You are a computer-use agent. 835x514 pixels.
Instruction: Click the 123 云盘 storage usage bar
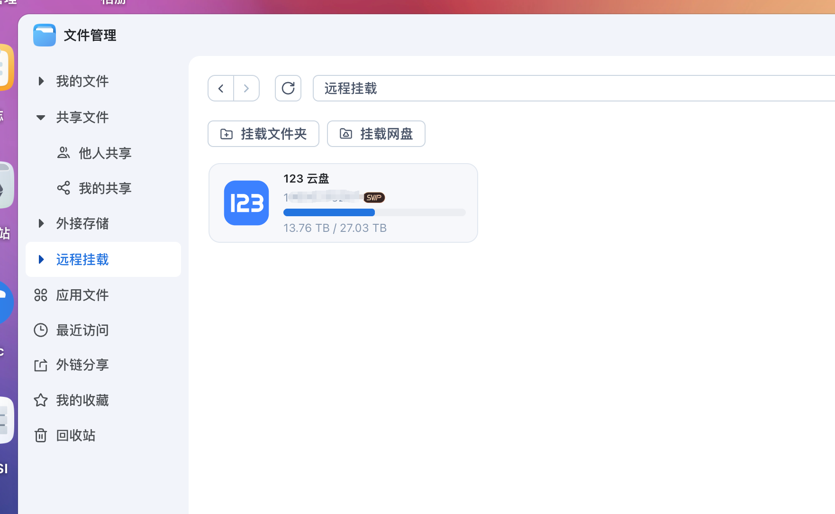click(x=374, y=212)
